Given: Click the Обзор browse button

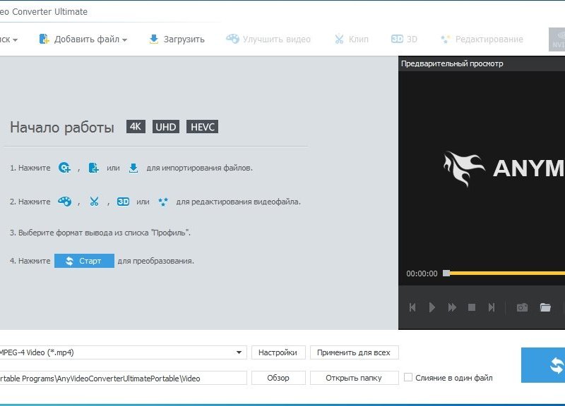Looking at the screenshot, I should tap(278, 378).
